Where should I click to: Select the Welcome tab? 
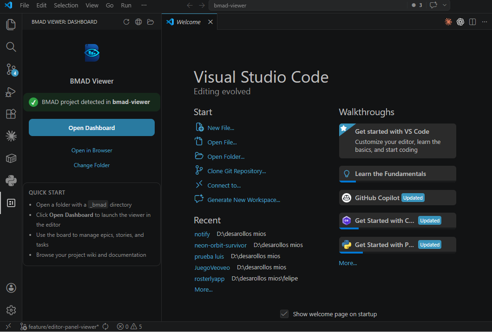pyautogui.click(x=188, y=21)
